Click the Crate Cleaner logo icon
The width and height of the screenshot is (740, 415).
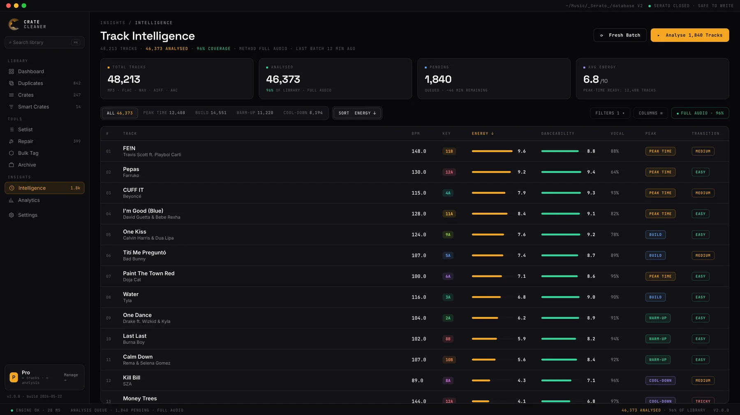click(14, 24)
